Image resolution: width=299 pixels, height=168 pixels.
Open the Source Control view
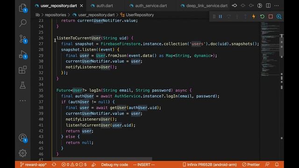pyautogui.click(x=23, y=39)
